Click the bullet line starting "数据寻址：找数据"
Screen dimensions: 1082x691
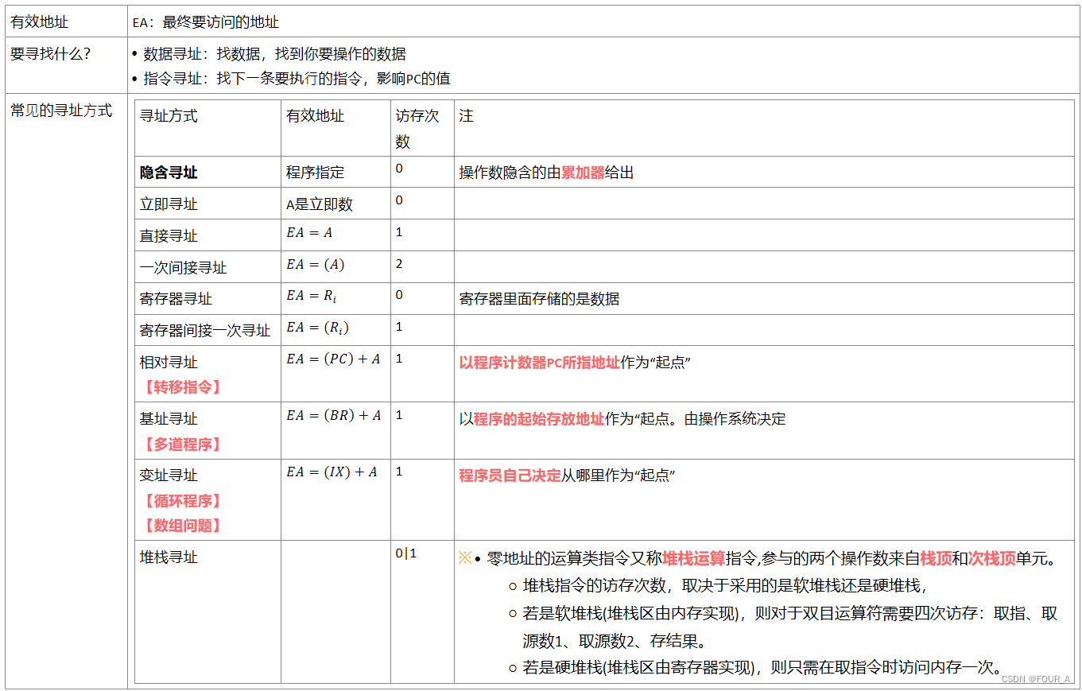coord(274,54)
